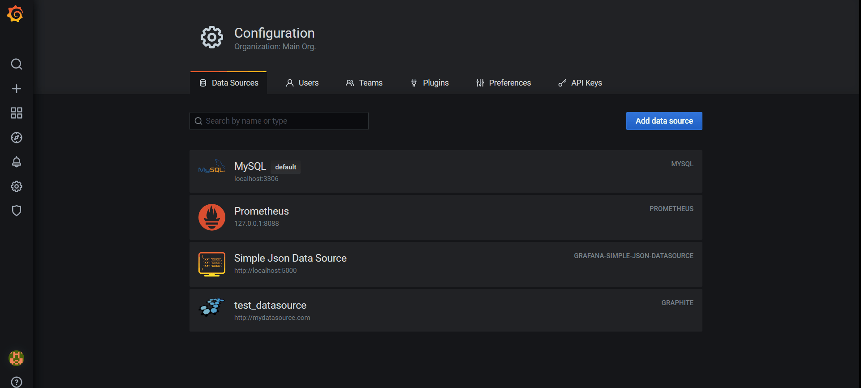Click the Graphite test_datasource logo

click(x=212, y=307)
